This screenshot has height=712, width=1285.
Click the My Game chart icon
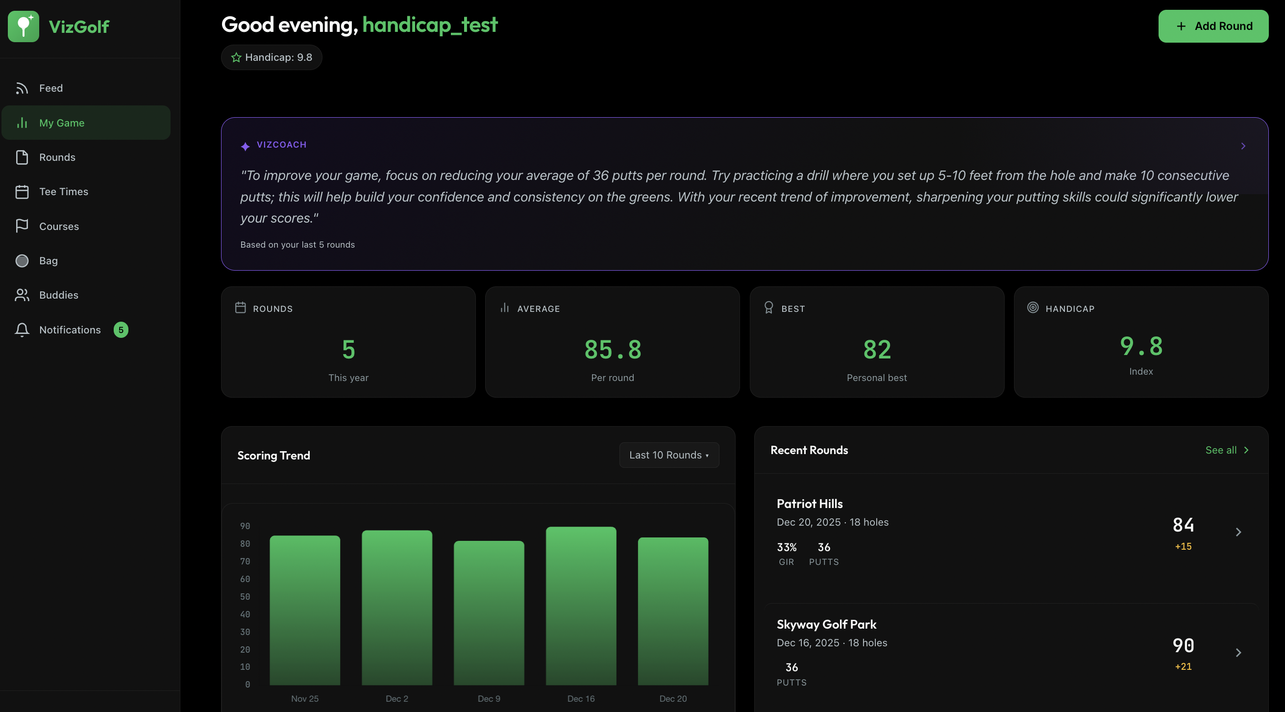click(22, 122)
